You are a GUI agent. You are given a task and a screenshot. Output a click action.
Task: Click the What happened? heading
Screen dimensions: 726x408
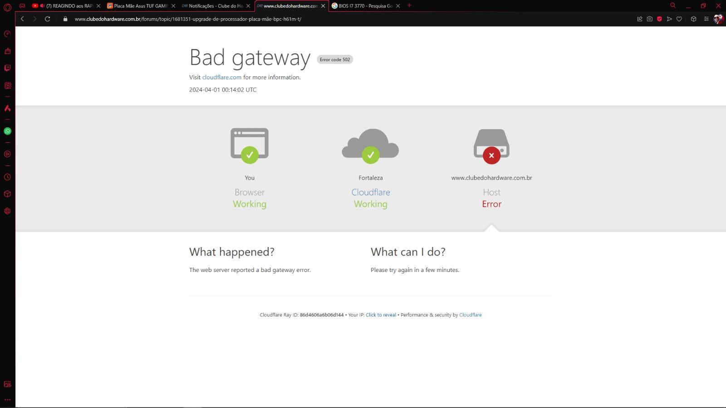pos(232,252)
